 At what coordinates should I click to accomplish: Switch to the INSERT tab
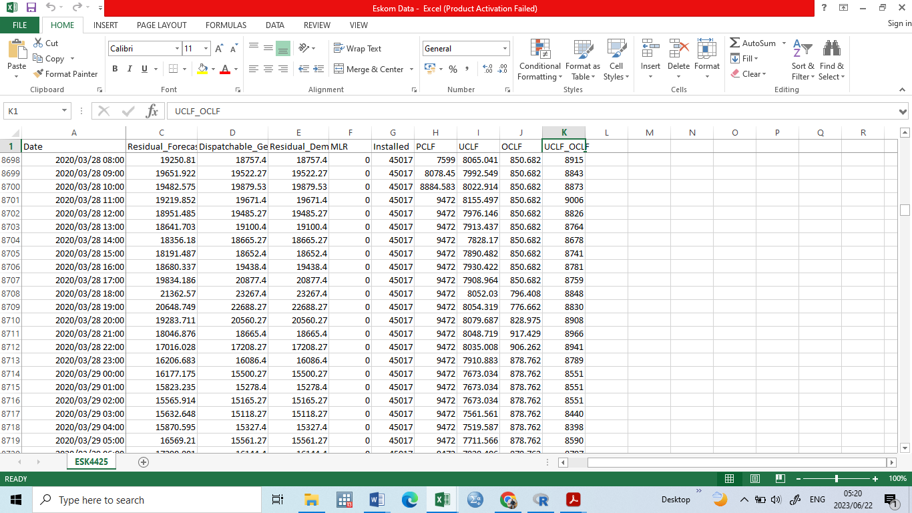pyautogui.click(x=105, y=25)
